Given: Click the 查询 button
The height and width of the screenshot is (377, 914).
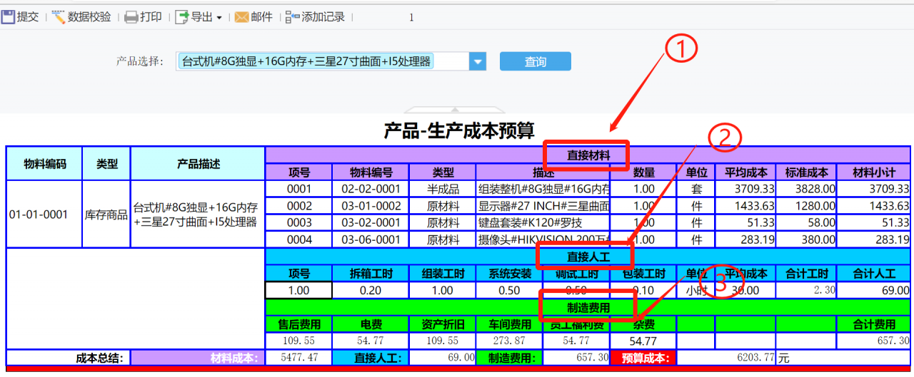Looking at the screenshot, I should click(x=536, y=61).
